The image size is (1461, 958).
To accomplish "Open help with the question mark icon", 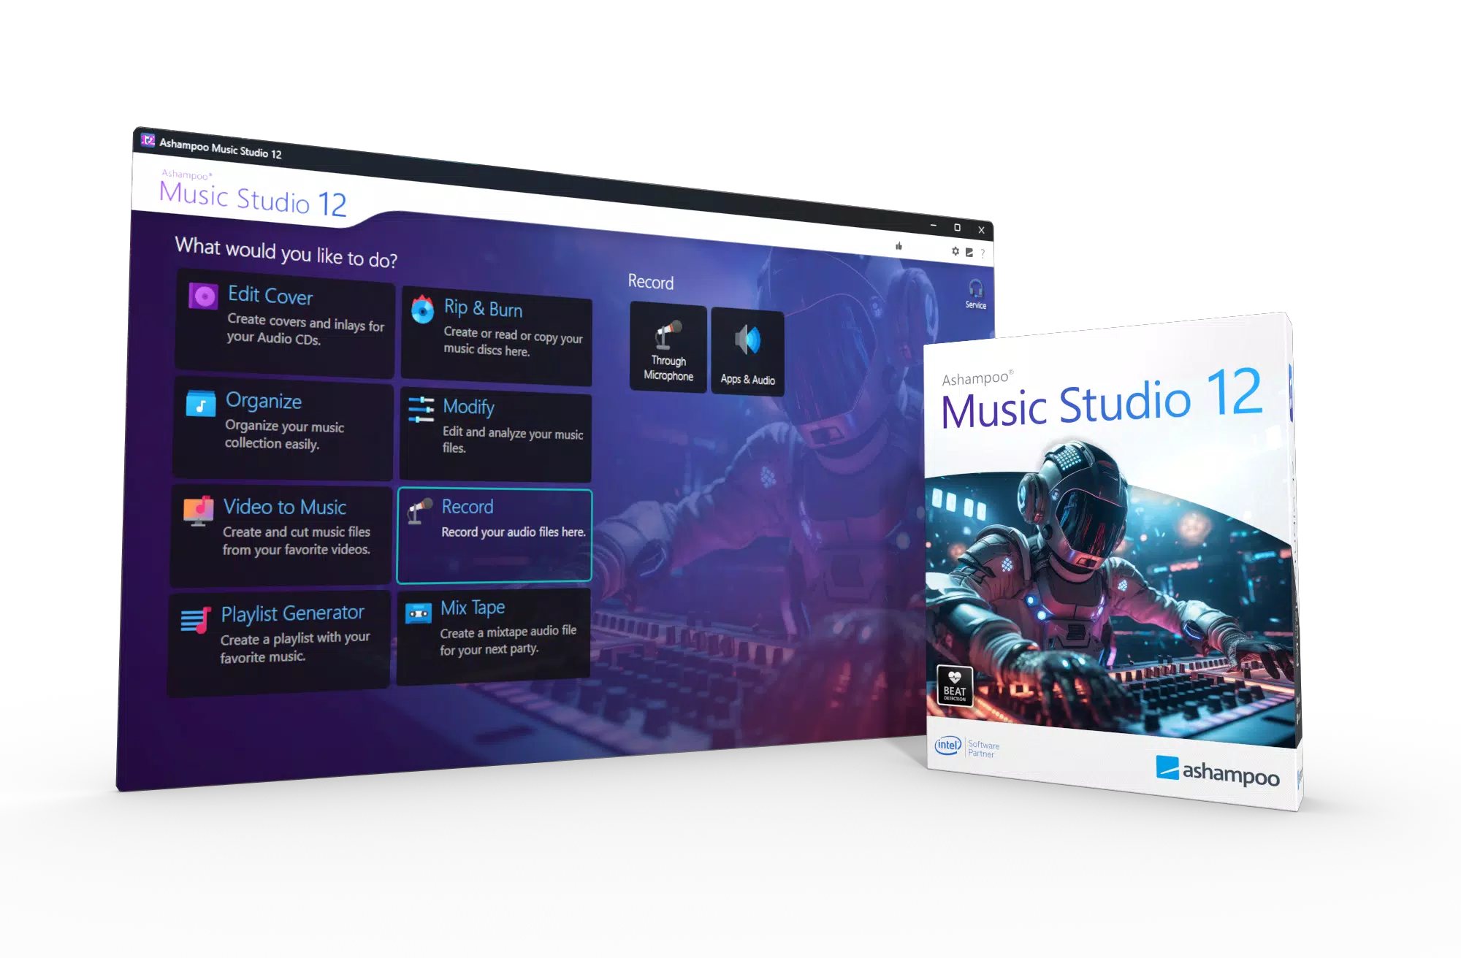I will point(983,253).
